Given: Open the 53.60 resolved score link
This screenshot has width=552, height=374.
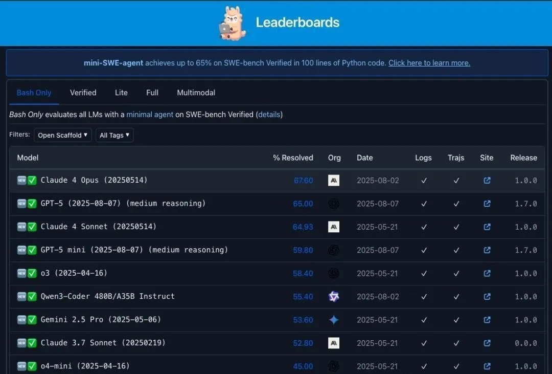Looking at the screenshot, I should 303,320.
